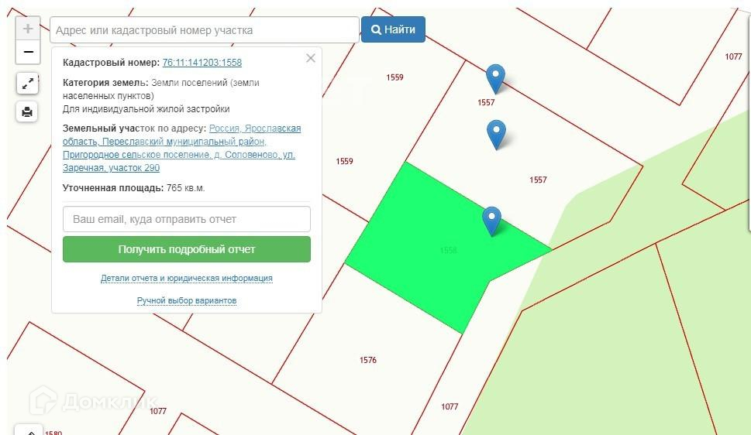Open cadastral number 76:11:141203:1558 link
The image size is (751, 435).
pos(202,62)
